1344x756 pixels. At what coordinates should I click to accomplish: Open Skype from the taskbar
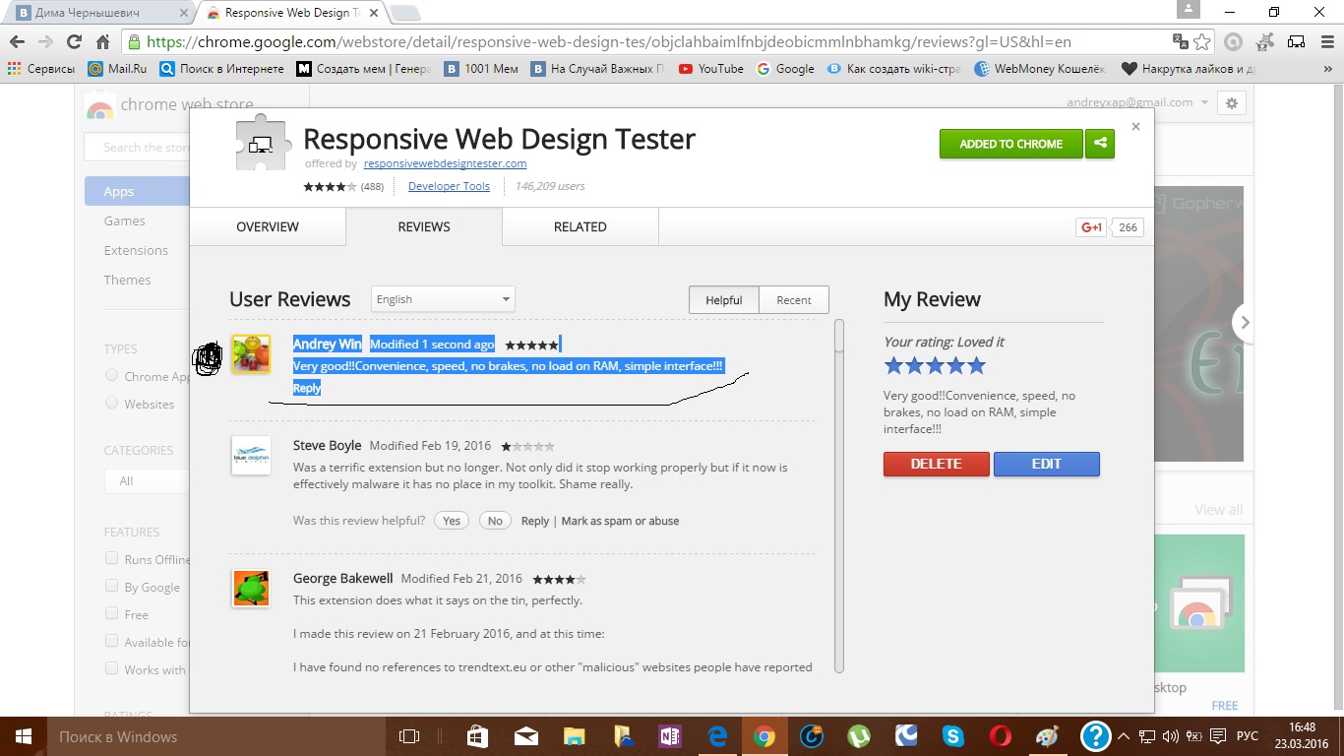pos(952,736)
